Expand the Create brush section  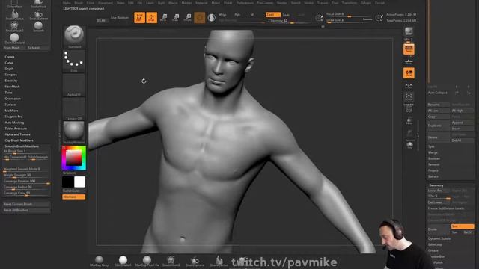point(10,57)
